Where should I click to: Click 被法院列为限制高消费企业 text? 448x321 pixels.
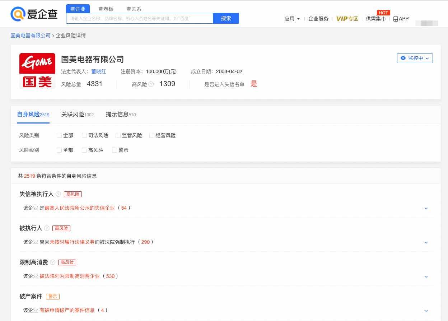(70, 276)
